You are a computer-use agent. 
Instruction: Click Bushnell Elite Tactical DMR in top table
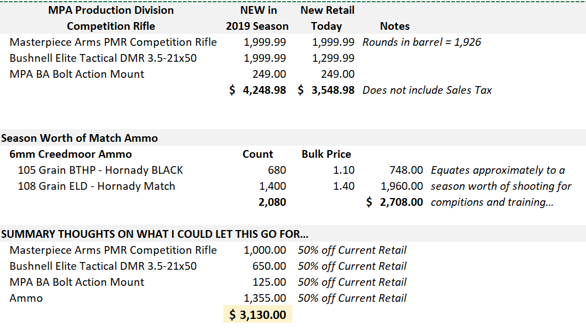[x=103, y=58]
